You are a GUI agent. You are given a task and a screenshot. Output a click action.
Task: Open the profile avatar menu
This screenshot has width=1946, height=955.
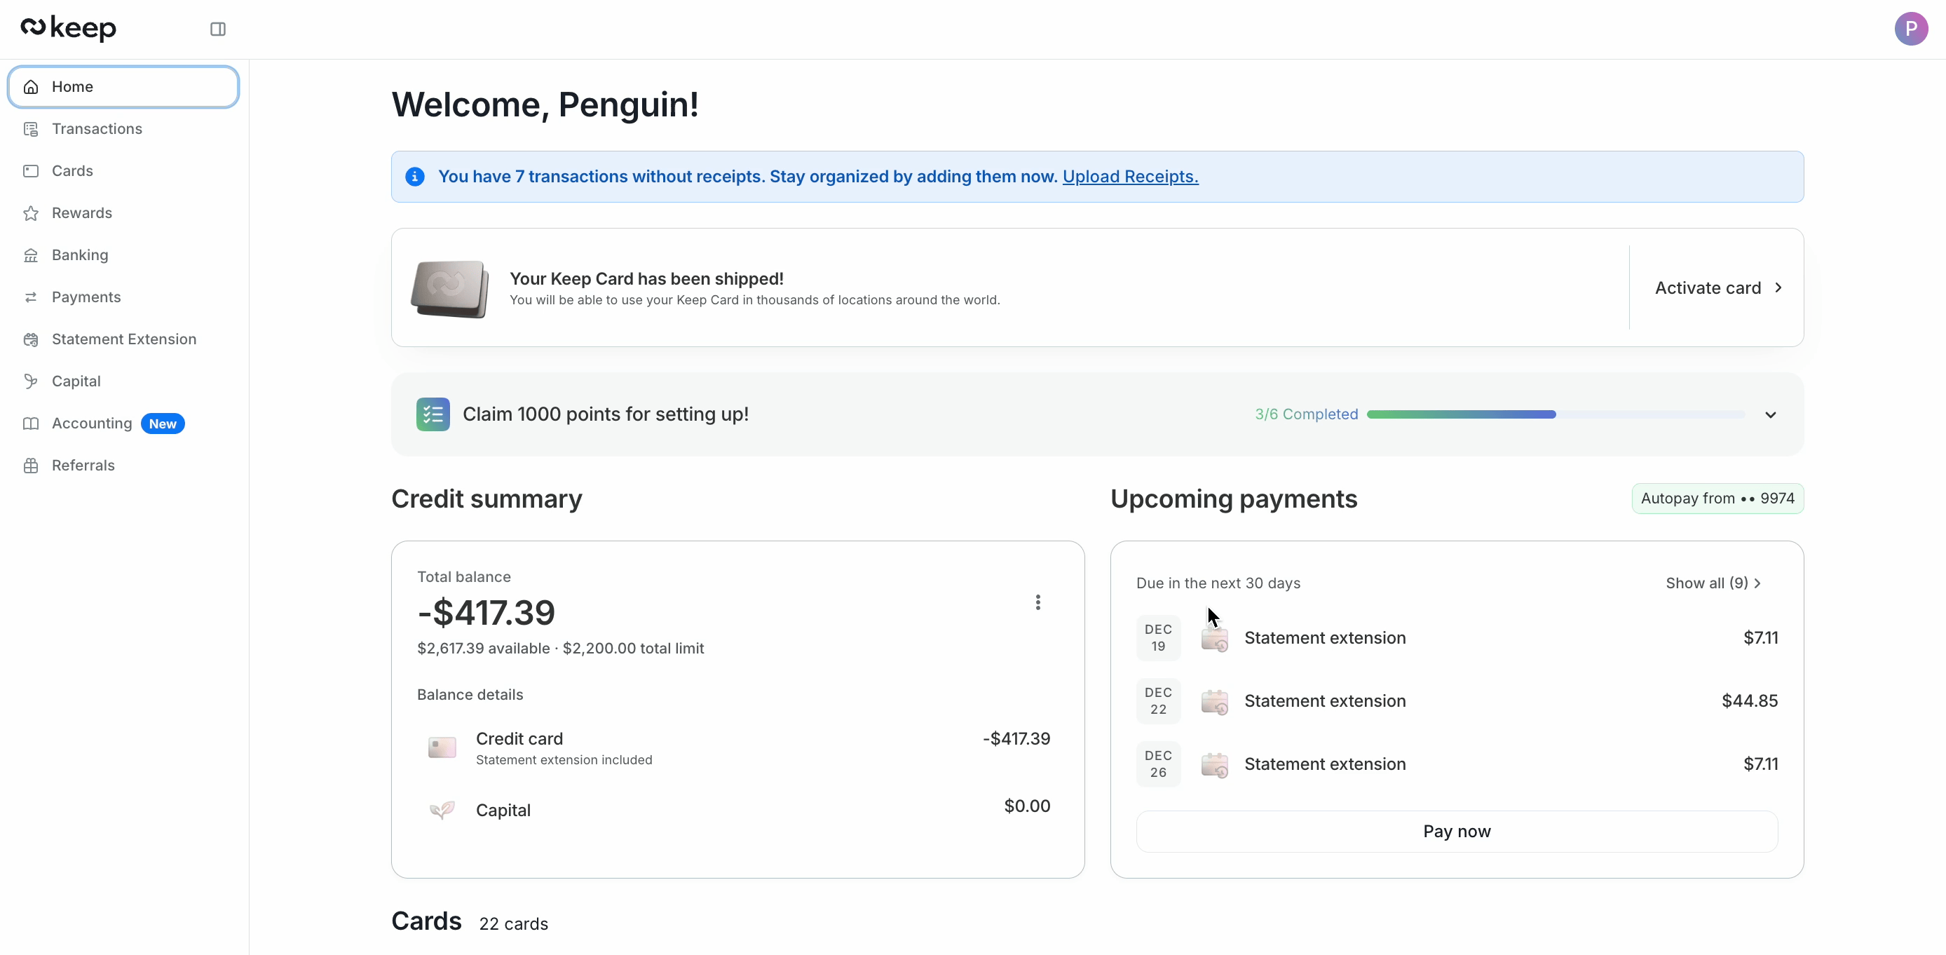click(x=1912, y=28)
